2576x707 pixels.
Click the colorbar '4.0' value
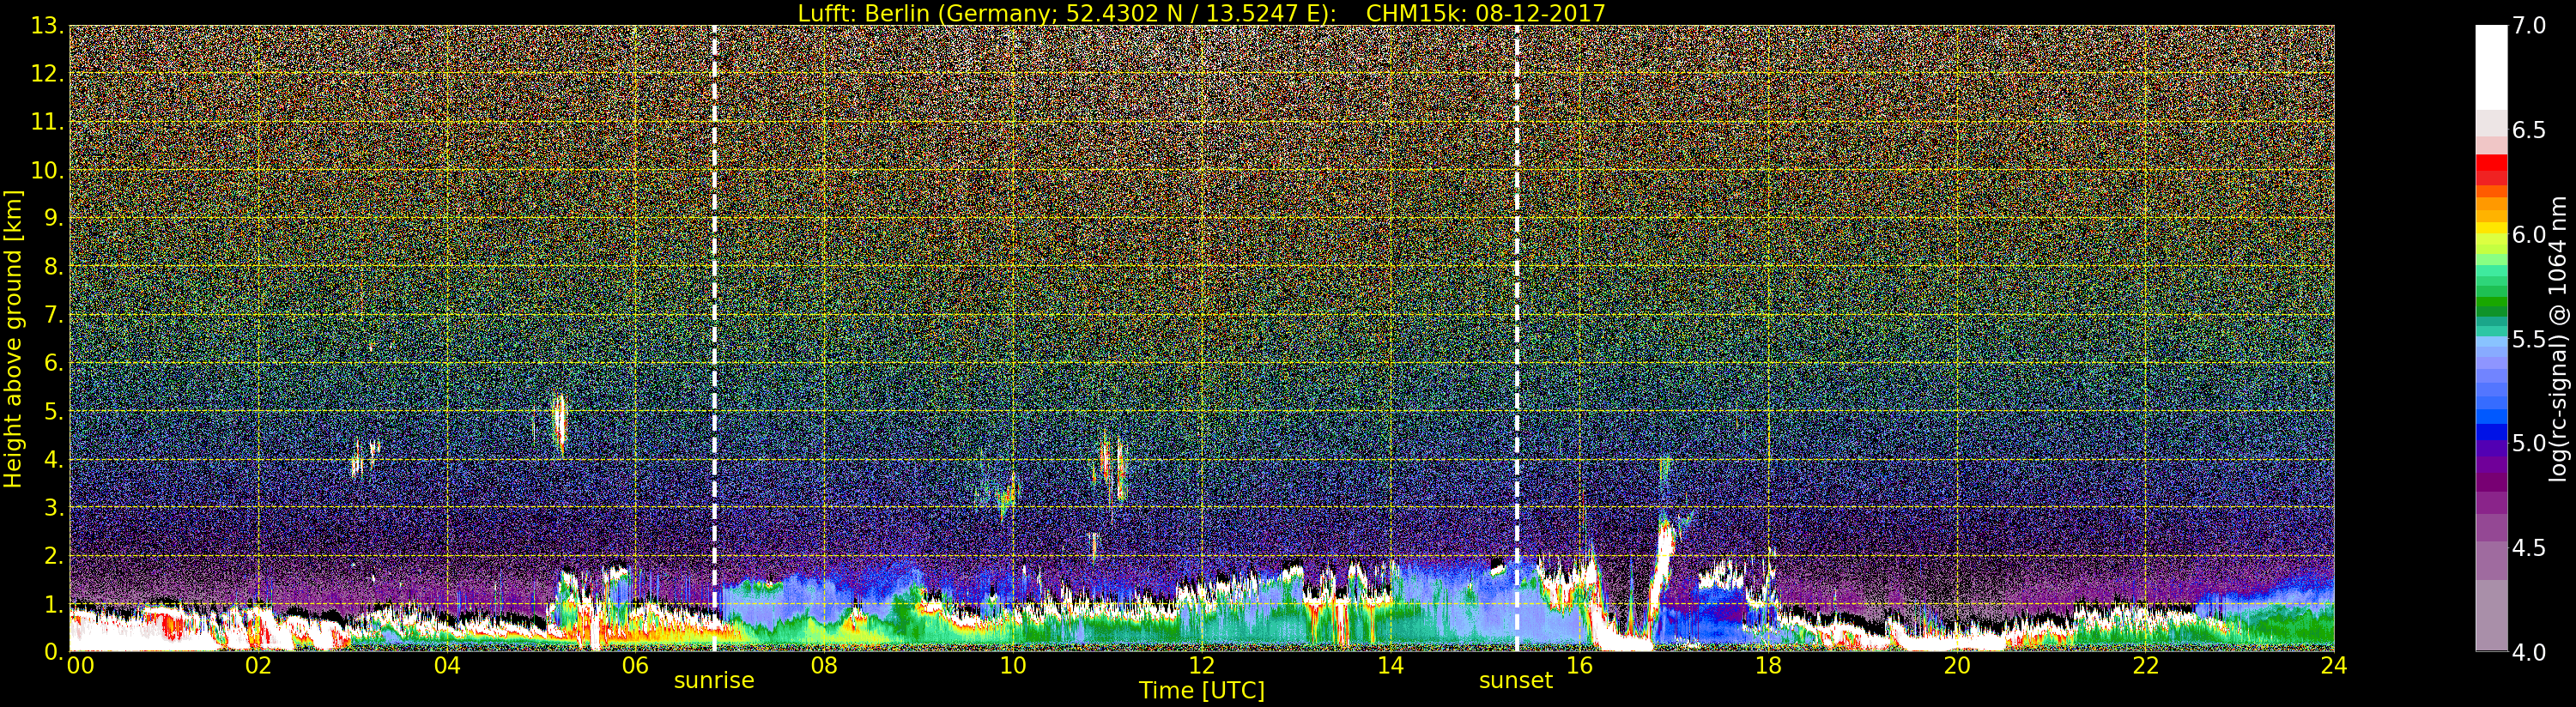click(x=2529, y=652)
